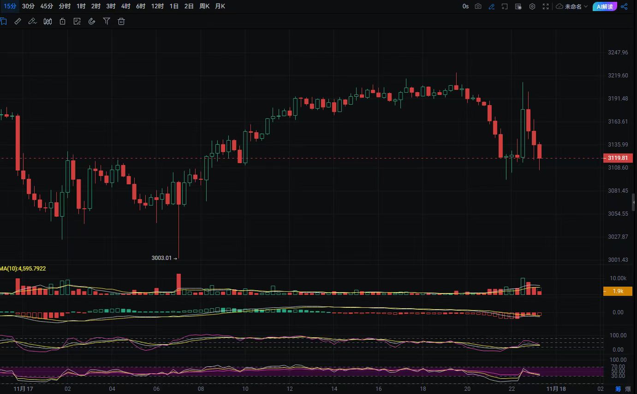
Task: Open the candlestick chart type icon
Action: click(x=48, y=21)
